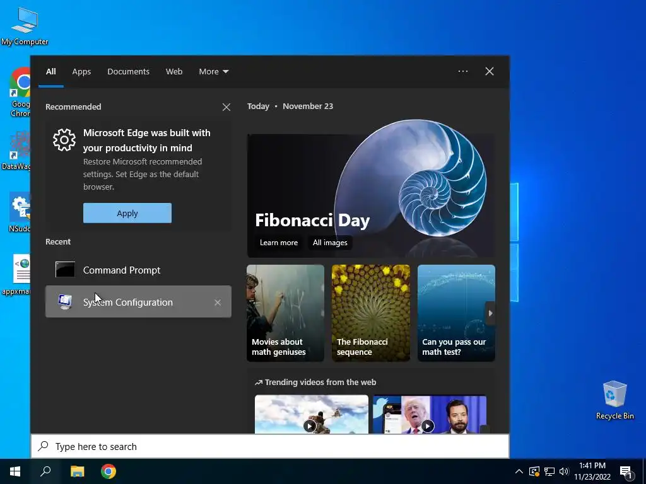Select the DataWag desktop shortcut
This screenshot has width=646, height=484.
tap(16, 150)
